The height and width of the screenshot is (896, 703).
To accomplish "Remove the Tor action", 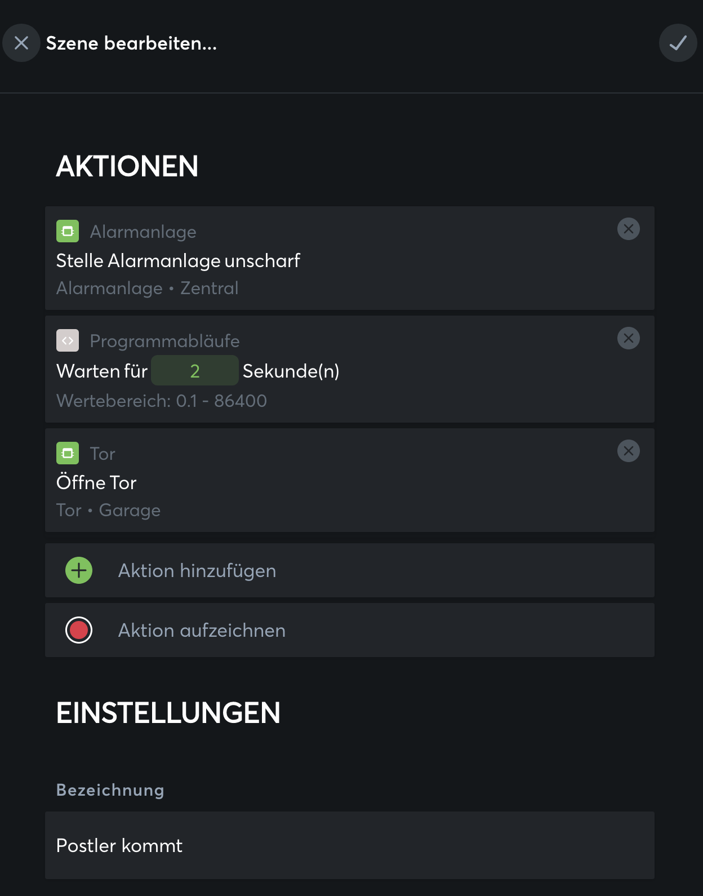I will click(x=628, y=451).
